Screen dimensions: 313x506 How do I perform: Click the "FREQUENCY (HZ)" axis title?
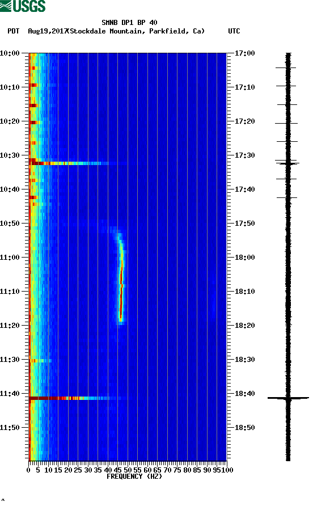tap(134, 477)
